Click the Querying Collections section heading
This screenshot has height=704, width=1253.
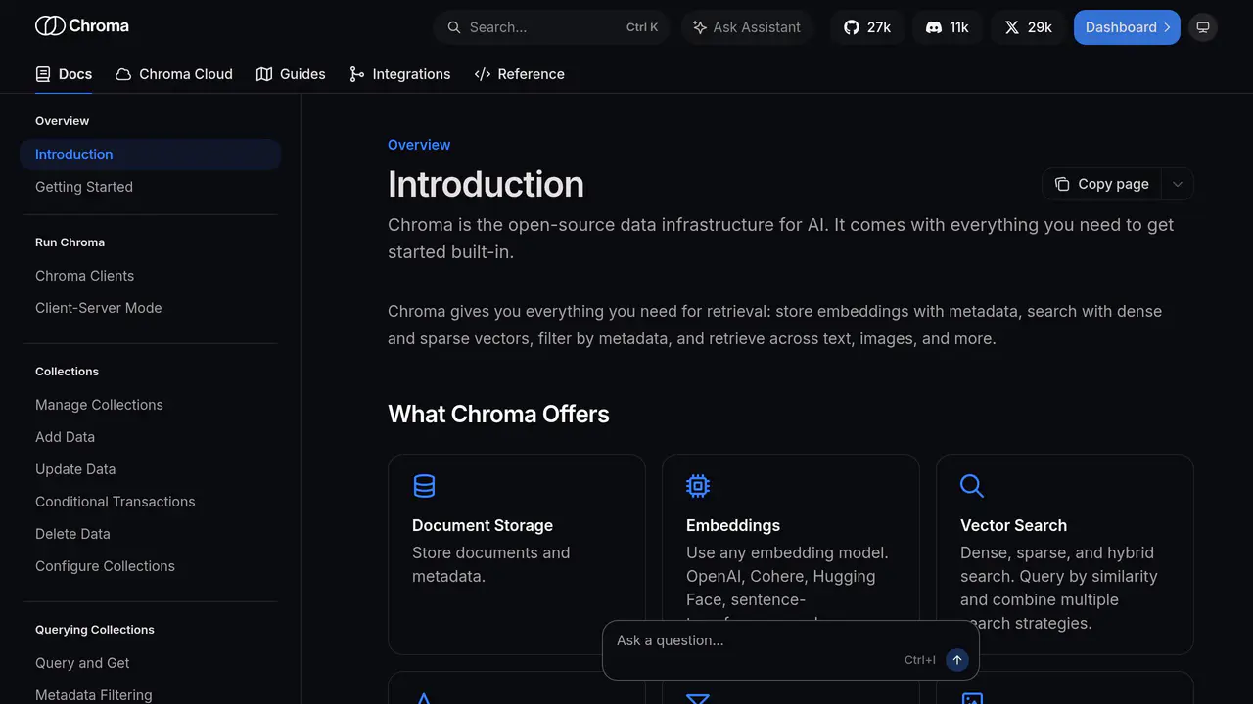tap(95, 630)
